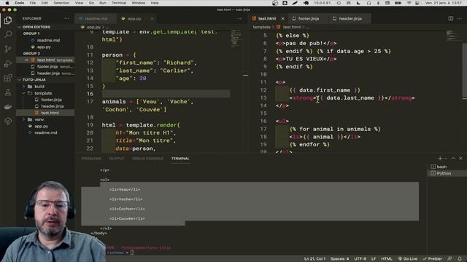Select the Terminal panel tab
The height and width of the screenshot is (262, 467).
click(x=180, y=159)
